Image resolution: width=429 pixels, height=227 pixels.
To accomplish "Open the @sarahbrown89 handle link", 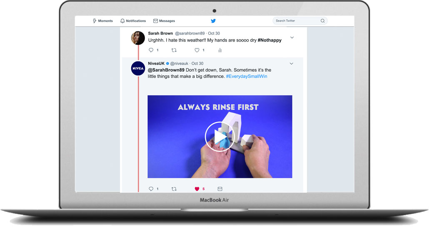I will (x=190, y=33).
